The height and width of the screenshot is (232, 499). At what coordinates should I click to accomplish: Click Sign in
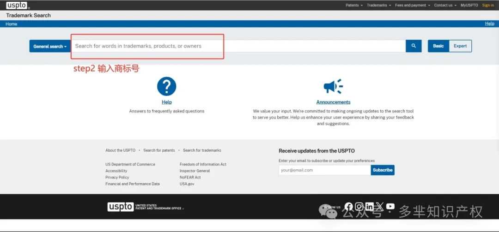click(488, 6)
